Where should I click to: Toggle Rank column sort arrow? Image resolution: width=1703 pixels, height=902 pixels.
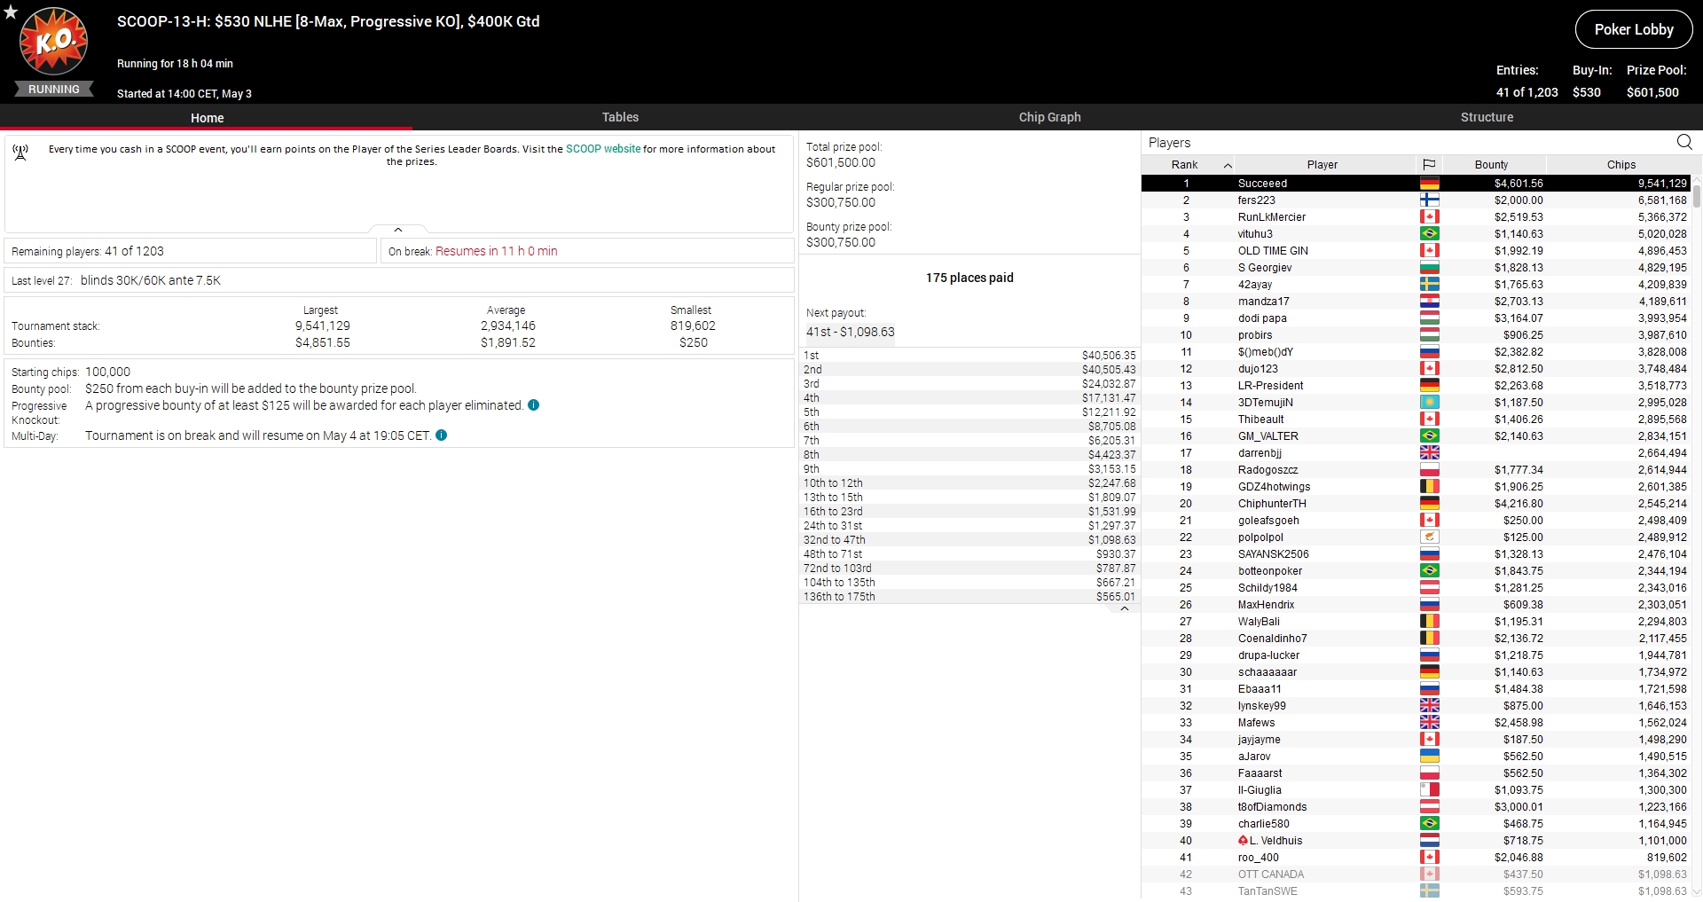point(1228,165)
